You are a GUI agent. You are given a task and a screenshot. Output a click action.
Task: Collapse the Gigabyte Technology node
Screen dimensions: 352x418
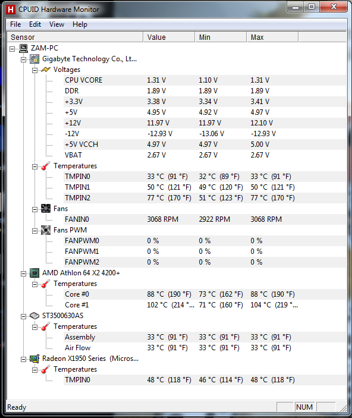23,59
